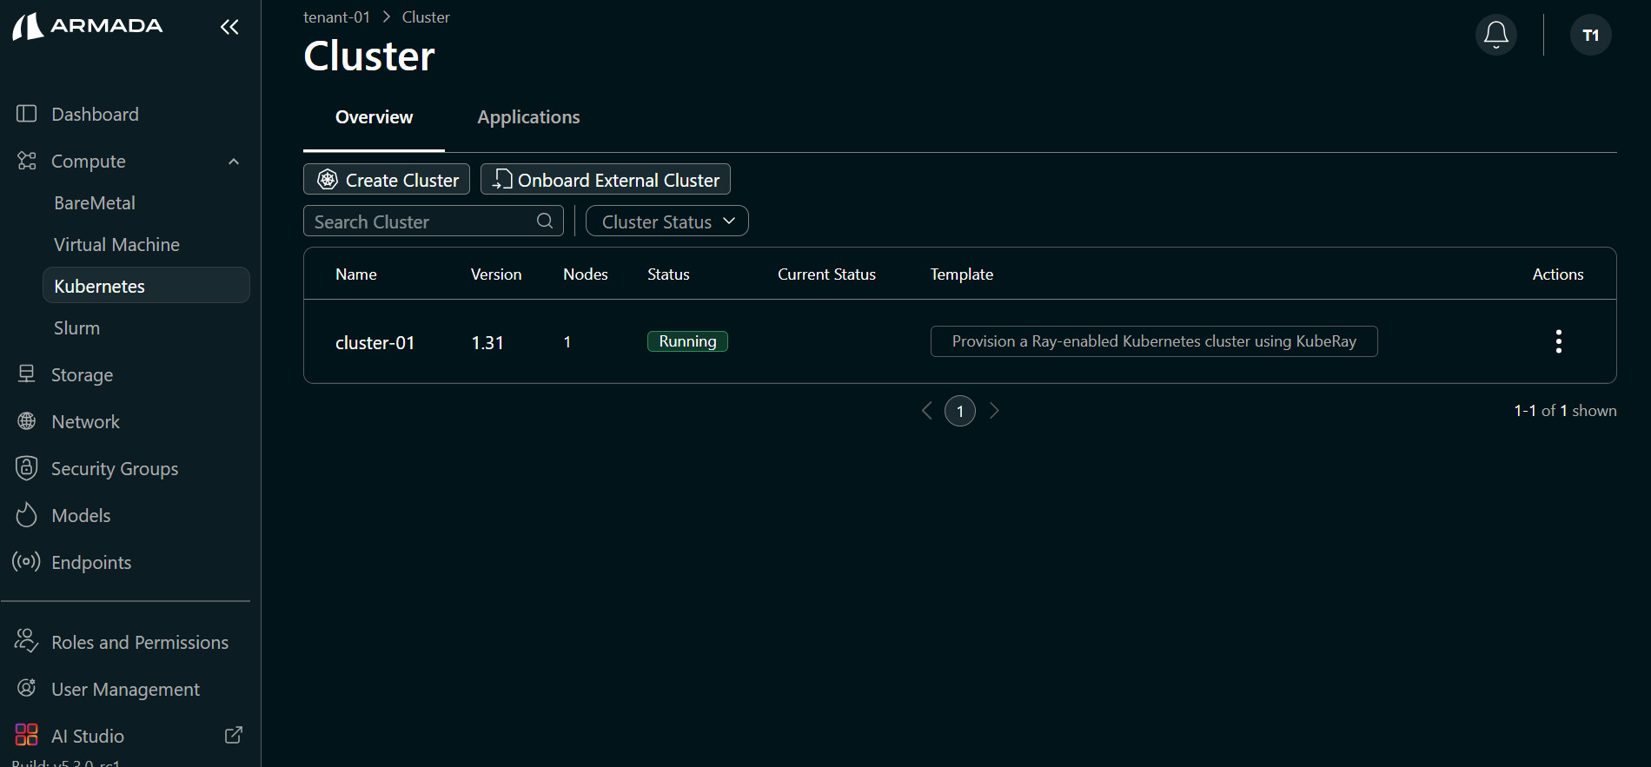Click the Version column header
This screenshot has height=767, width=1651.
[x=496, y=274]
